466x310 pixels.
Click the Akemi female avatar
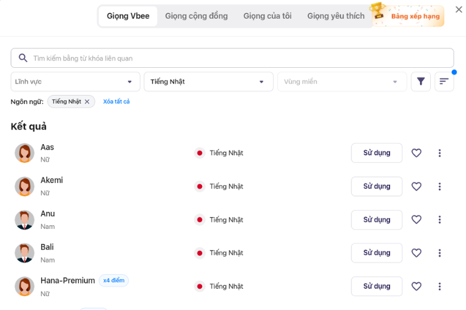point(24,186)
